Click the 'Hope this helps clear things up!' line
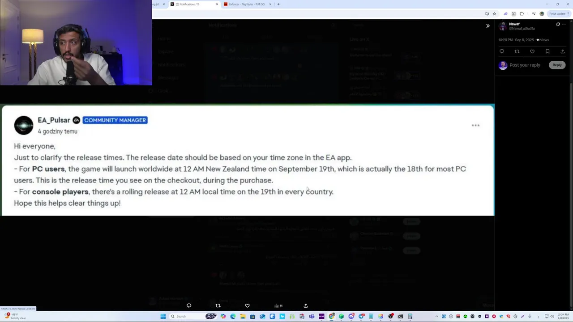The width and height of the screenshot is (573, 322). click(67, 203)
